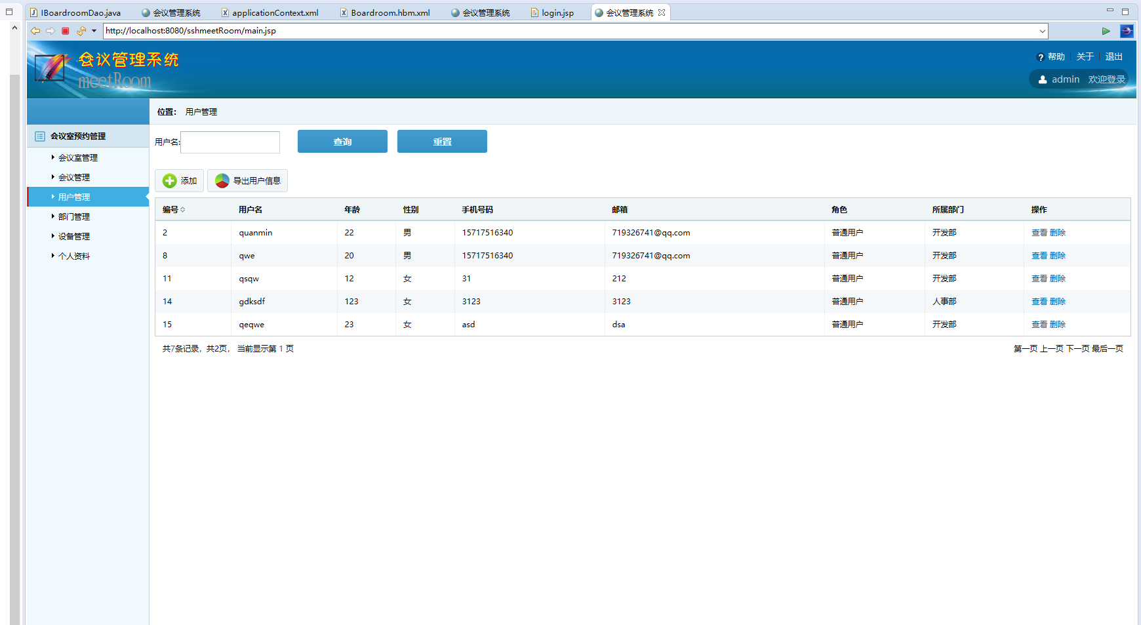This screenshot has width=1141, height=625.
Task: Click the refresh page icon
Action: click(x=81, y=31)
